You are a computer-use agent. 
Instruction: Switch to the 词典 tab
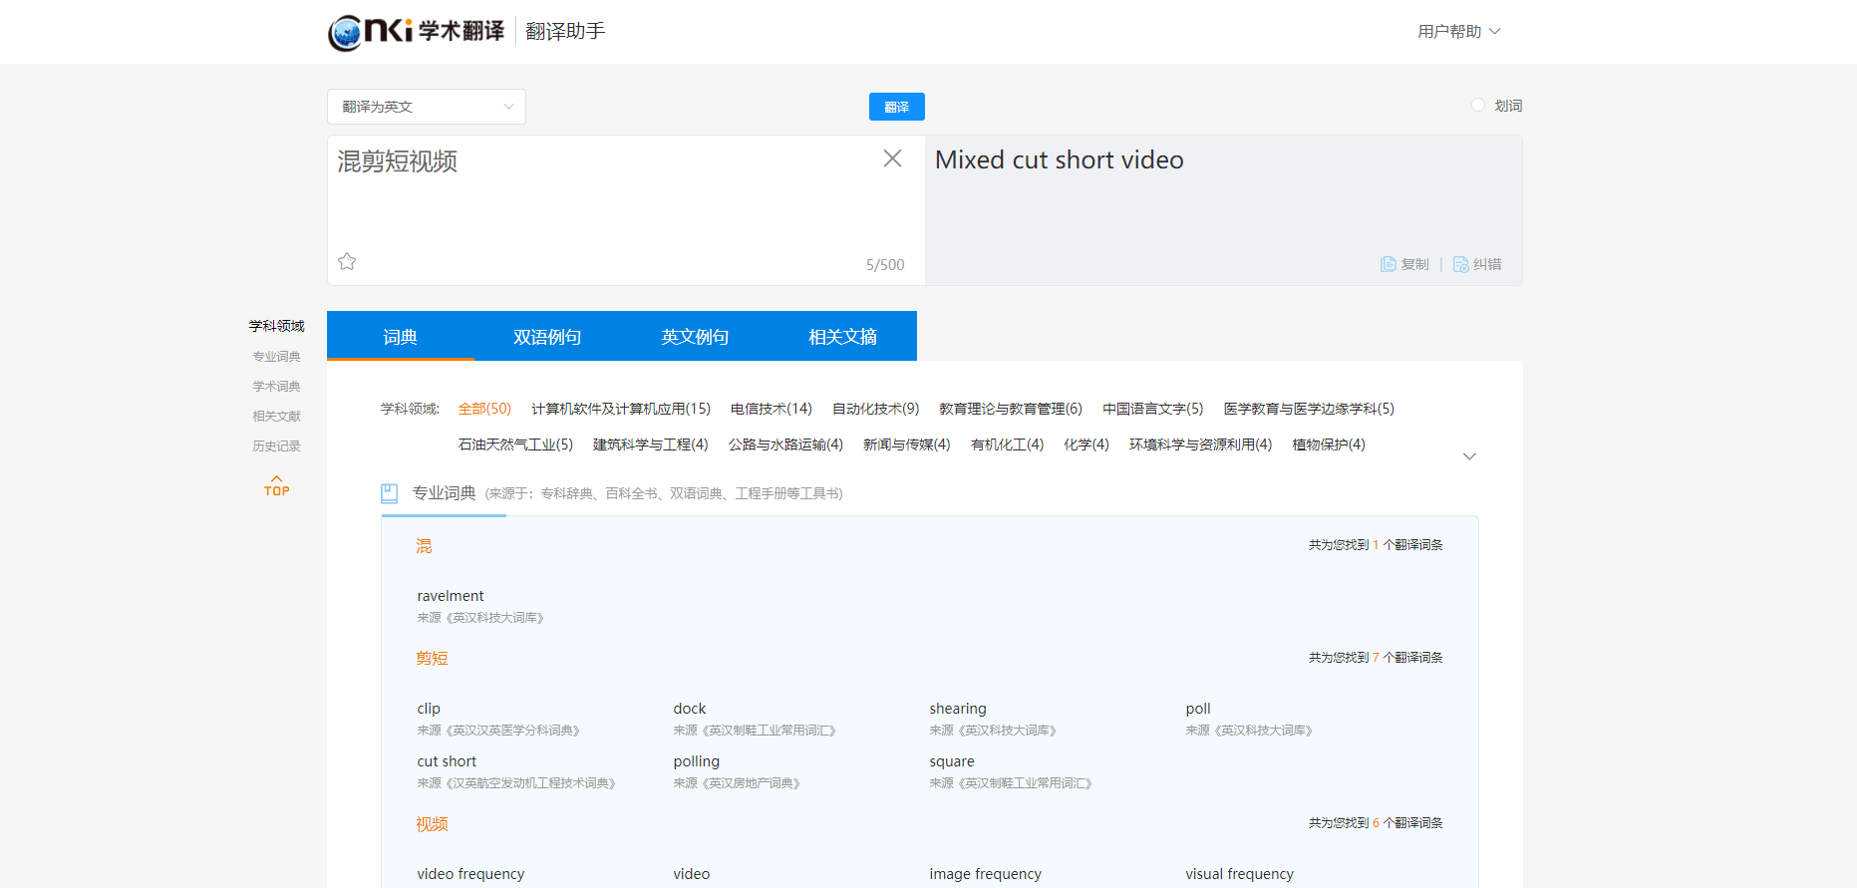point(401,336)
